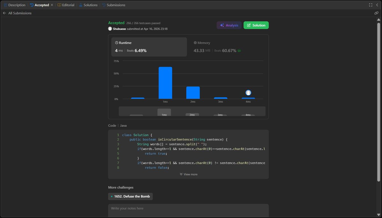Image resolution: width=382 pixels, height=218 pixels.
Task: Click the 4ms runtime distribution bar
Action: (248, 98)
